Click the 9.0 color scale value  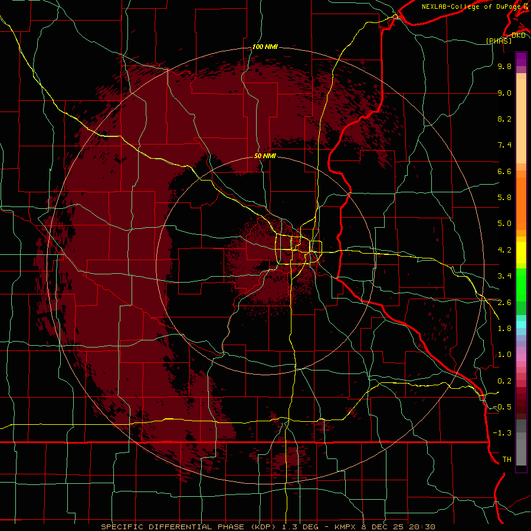[x=504, y=93]
